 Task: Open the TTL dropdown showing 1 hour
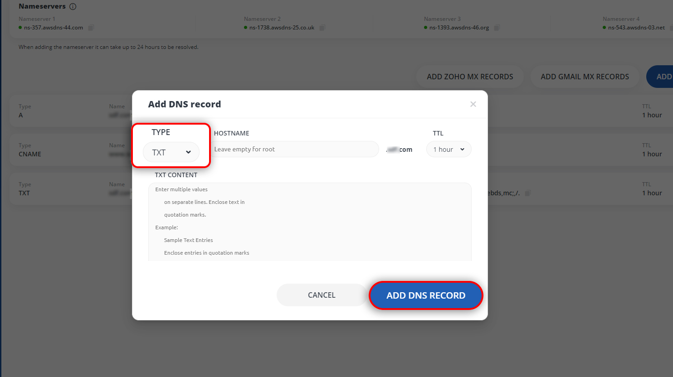[x=449, y=149]
